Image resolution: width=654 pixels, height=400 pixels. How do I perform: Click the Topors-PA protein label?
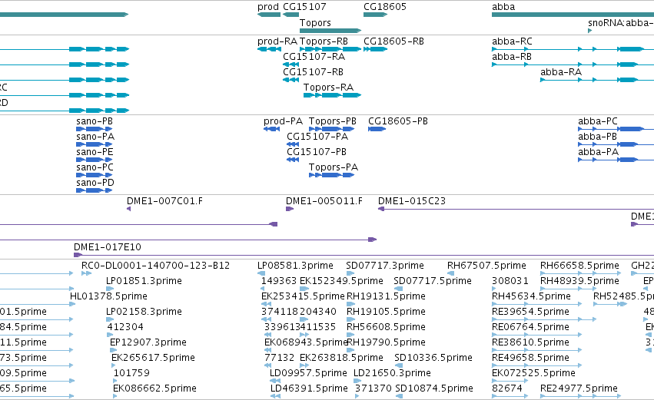point(334,167)
